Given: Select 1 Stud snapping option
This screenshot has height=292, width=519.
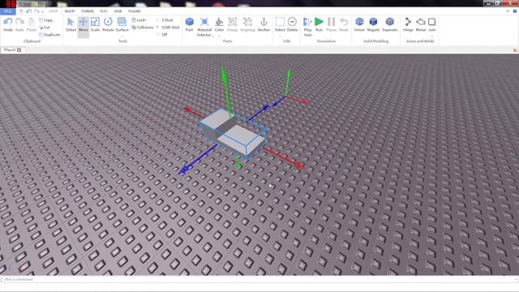Looking at the screenshot, I should click(165, 20).
